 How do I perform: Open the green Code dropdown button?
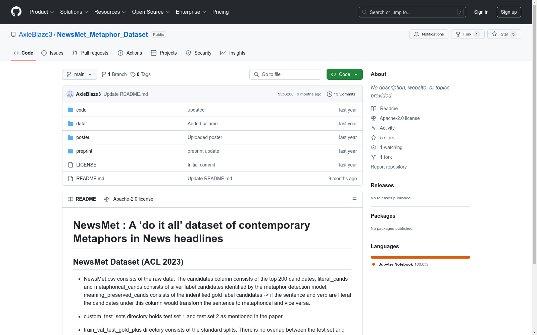click(344, 74)
